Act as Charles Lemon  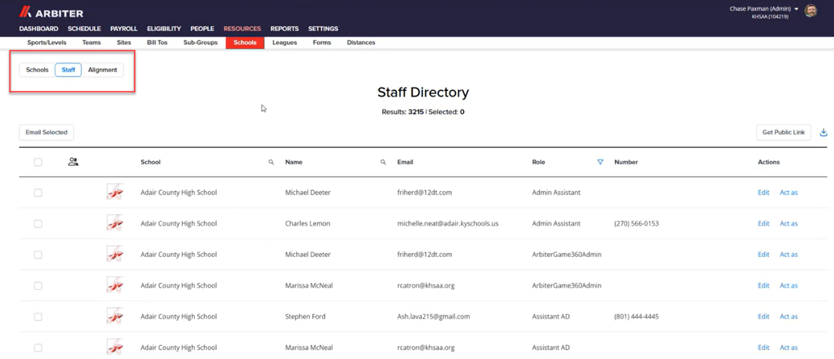[789, 224]
